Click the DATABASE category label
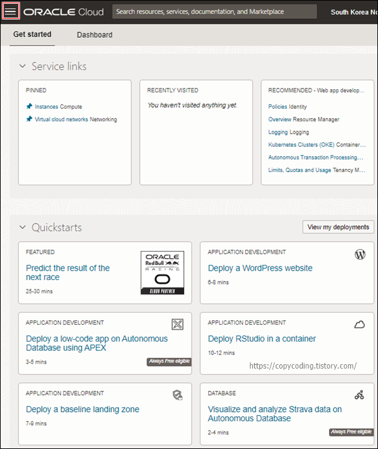The width and height of the screenshot is (378, 449). [222, 394]
